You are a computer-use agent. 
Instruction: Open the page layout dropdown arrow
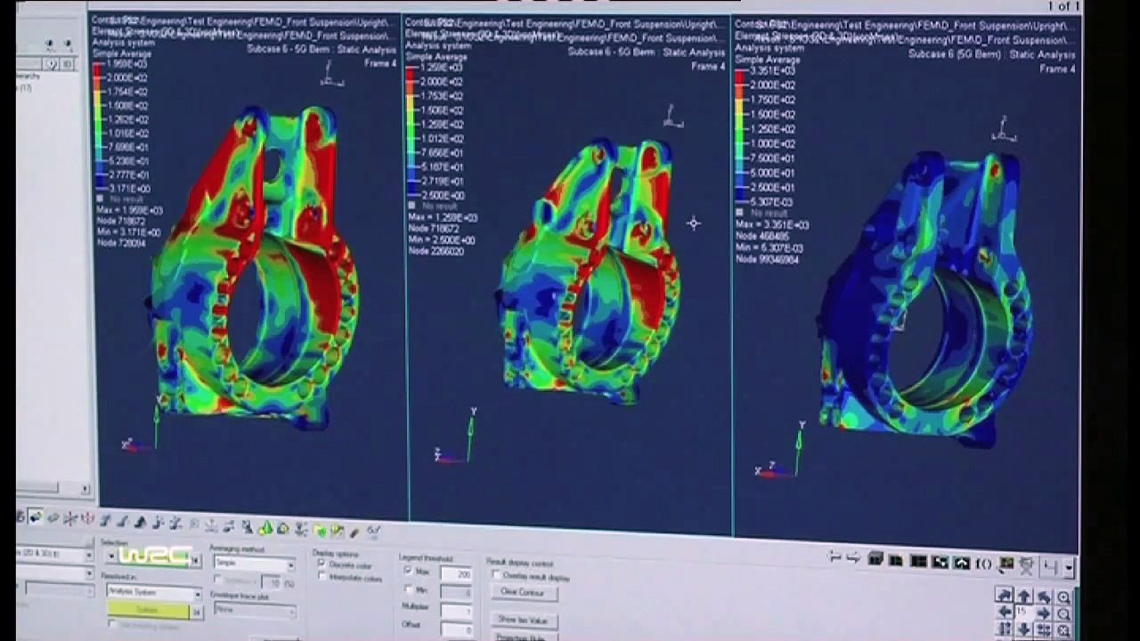1068,567
